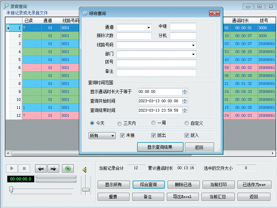Screen dimensions: 277x208
Task: Select the 三天内 radio button
Action: (x=119, y=123)
